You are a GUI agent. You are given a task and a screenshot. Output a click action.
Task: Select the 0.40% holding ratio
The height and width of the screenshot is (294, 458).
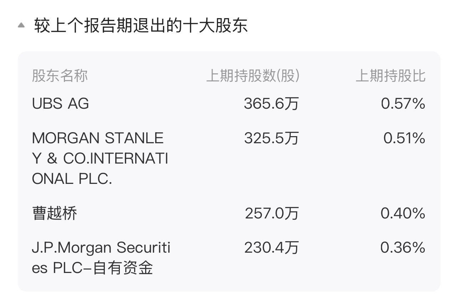pyautogui.click(x=403, y=213)
